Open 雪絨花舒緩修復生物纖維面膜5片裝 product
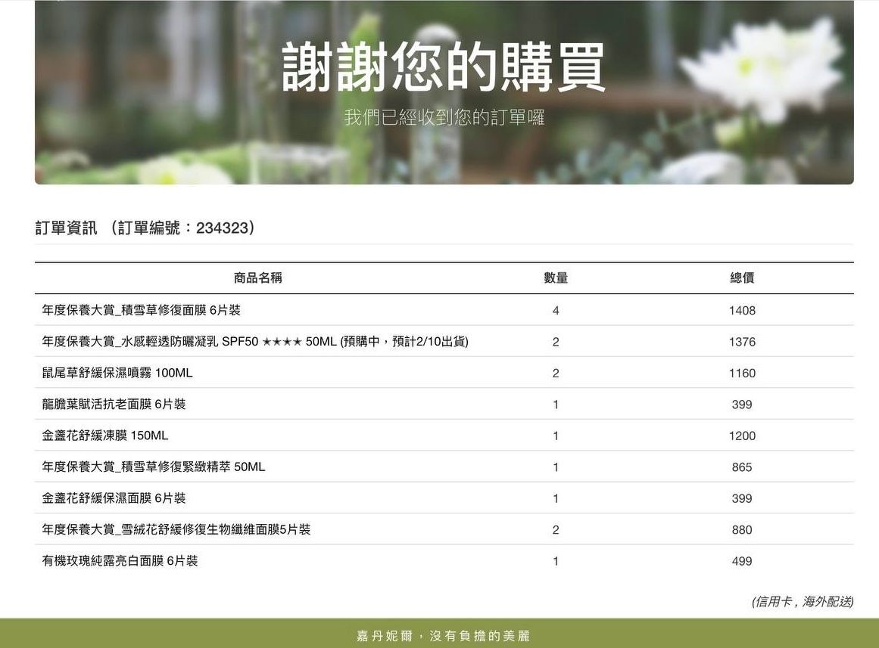Image resolution: width=879 pixels, height=648 pixels. click(x=176, y=530)
